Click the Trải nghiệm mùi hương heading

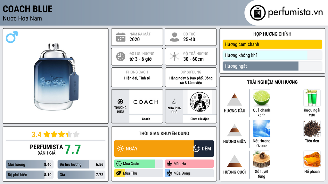pos(272,82)
